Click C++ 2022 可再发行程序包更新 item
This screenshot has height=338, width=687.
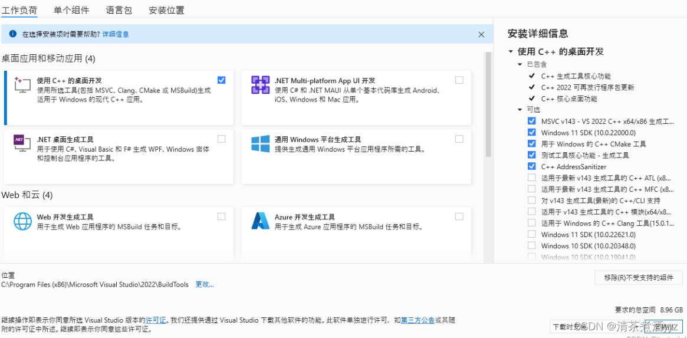coord(587,87)
